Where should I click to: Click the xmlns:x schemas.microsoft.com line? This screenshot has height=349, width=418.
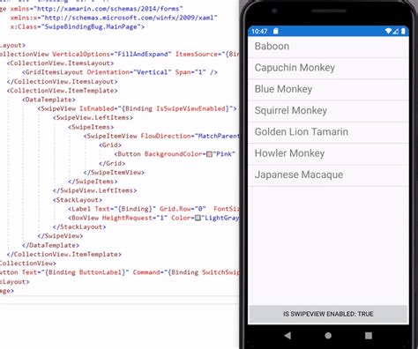[114, 18]
